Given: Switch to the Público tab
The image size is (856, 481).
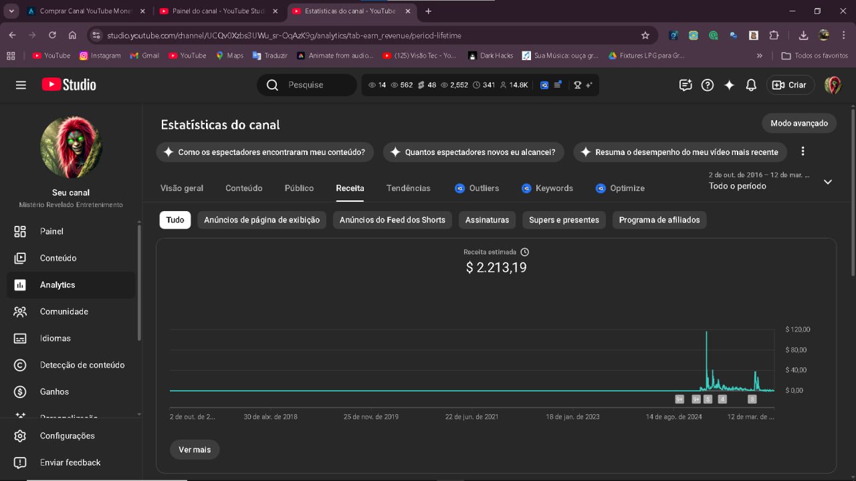Looking at the screenshot, I should (299, 188).
